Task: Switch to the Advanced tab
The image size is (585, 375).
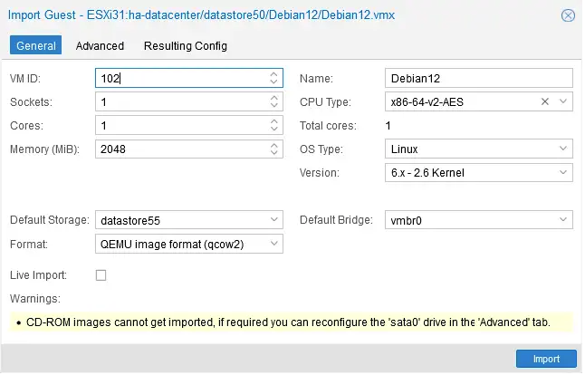Action: (101, 46)
